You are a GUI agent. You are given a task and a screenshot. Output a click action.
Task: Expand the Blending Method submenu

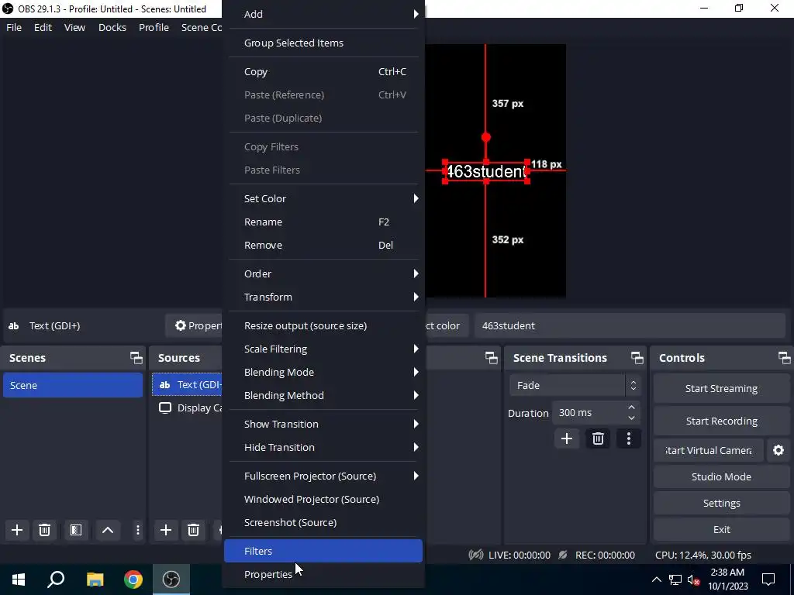323,396
